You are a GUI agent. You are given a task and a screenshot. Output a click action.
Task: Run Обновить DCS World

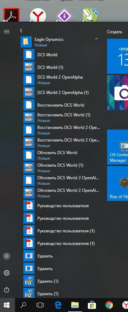tap(62, 155)
